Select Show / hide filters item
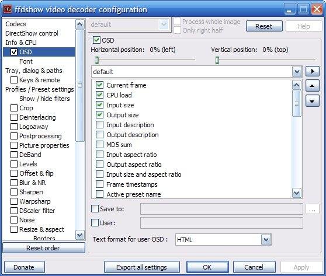The width and height of the screenshot is (326, 276). 44,99
